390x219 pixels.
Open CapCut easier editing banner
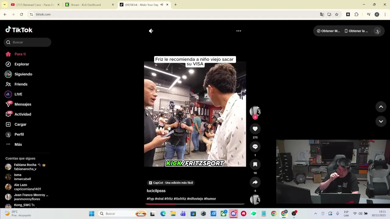tap(171, 183)
